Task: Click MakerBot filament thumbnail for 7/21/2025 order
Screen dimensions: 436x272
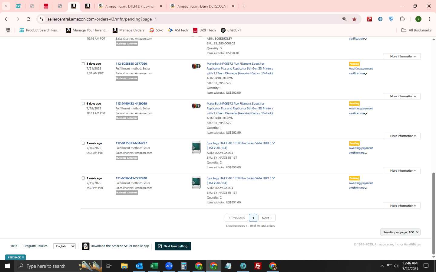Action: [196, 66]
